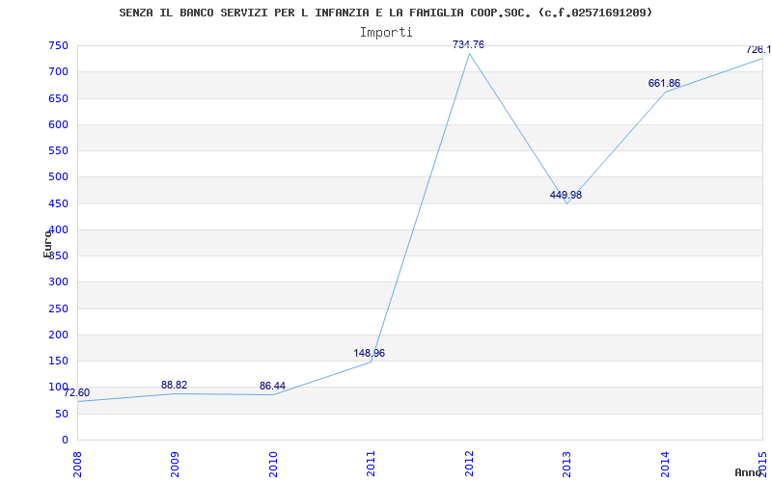Select peak data label 734.76

coord(468,44)
